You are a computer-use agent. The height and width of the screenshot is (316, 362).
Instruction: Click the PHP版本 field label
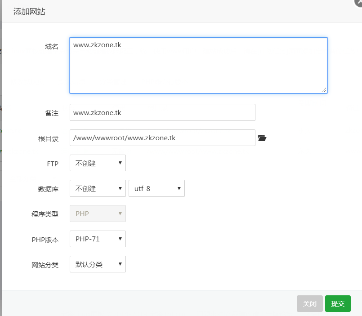[x=45, y=240]
